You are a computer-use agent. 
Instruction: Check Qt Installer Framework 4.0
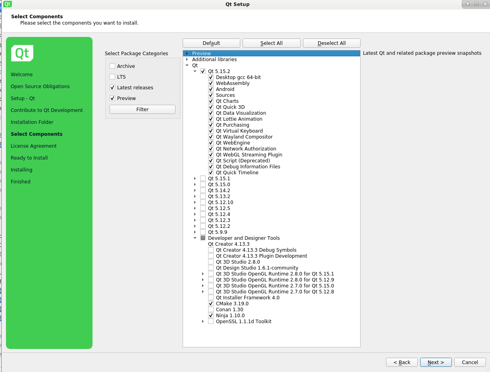click(211, 298)
